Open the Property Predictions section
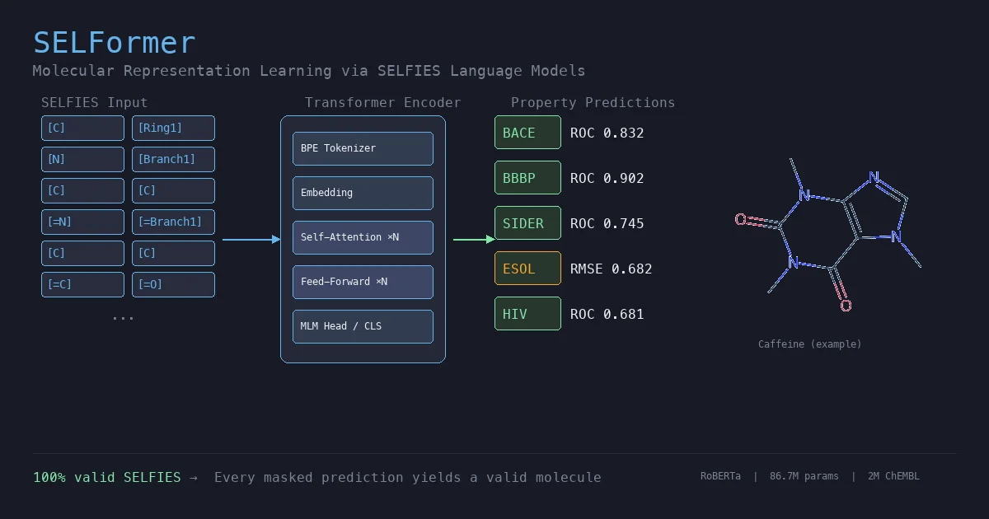 [x=593, y=102]
